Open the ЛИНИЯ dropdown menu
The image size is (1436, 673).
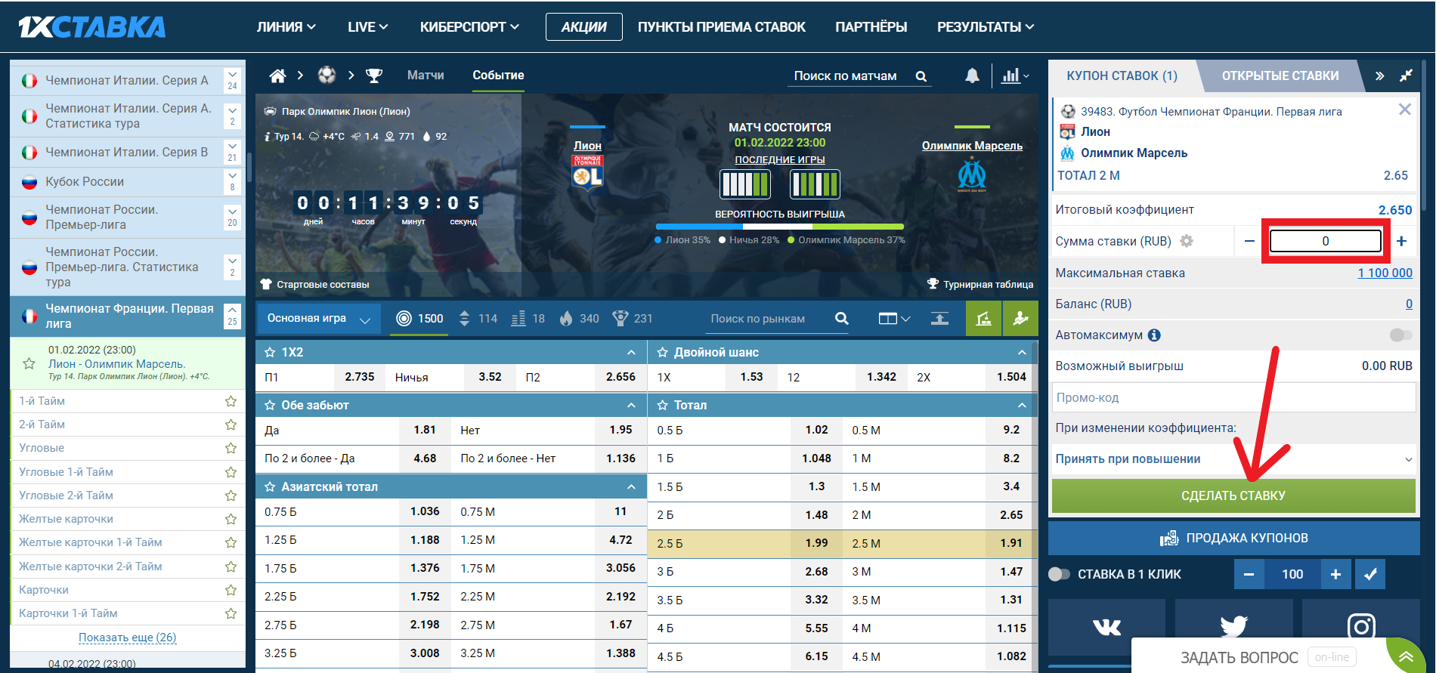286,27
